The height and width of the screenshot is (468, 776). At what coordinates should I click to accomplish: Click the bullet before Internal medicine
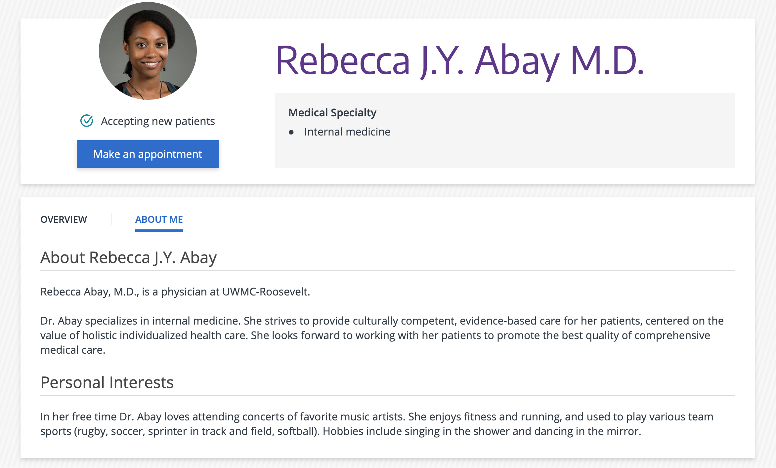pyautogui.click(x=291, y=133)
